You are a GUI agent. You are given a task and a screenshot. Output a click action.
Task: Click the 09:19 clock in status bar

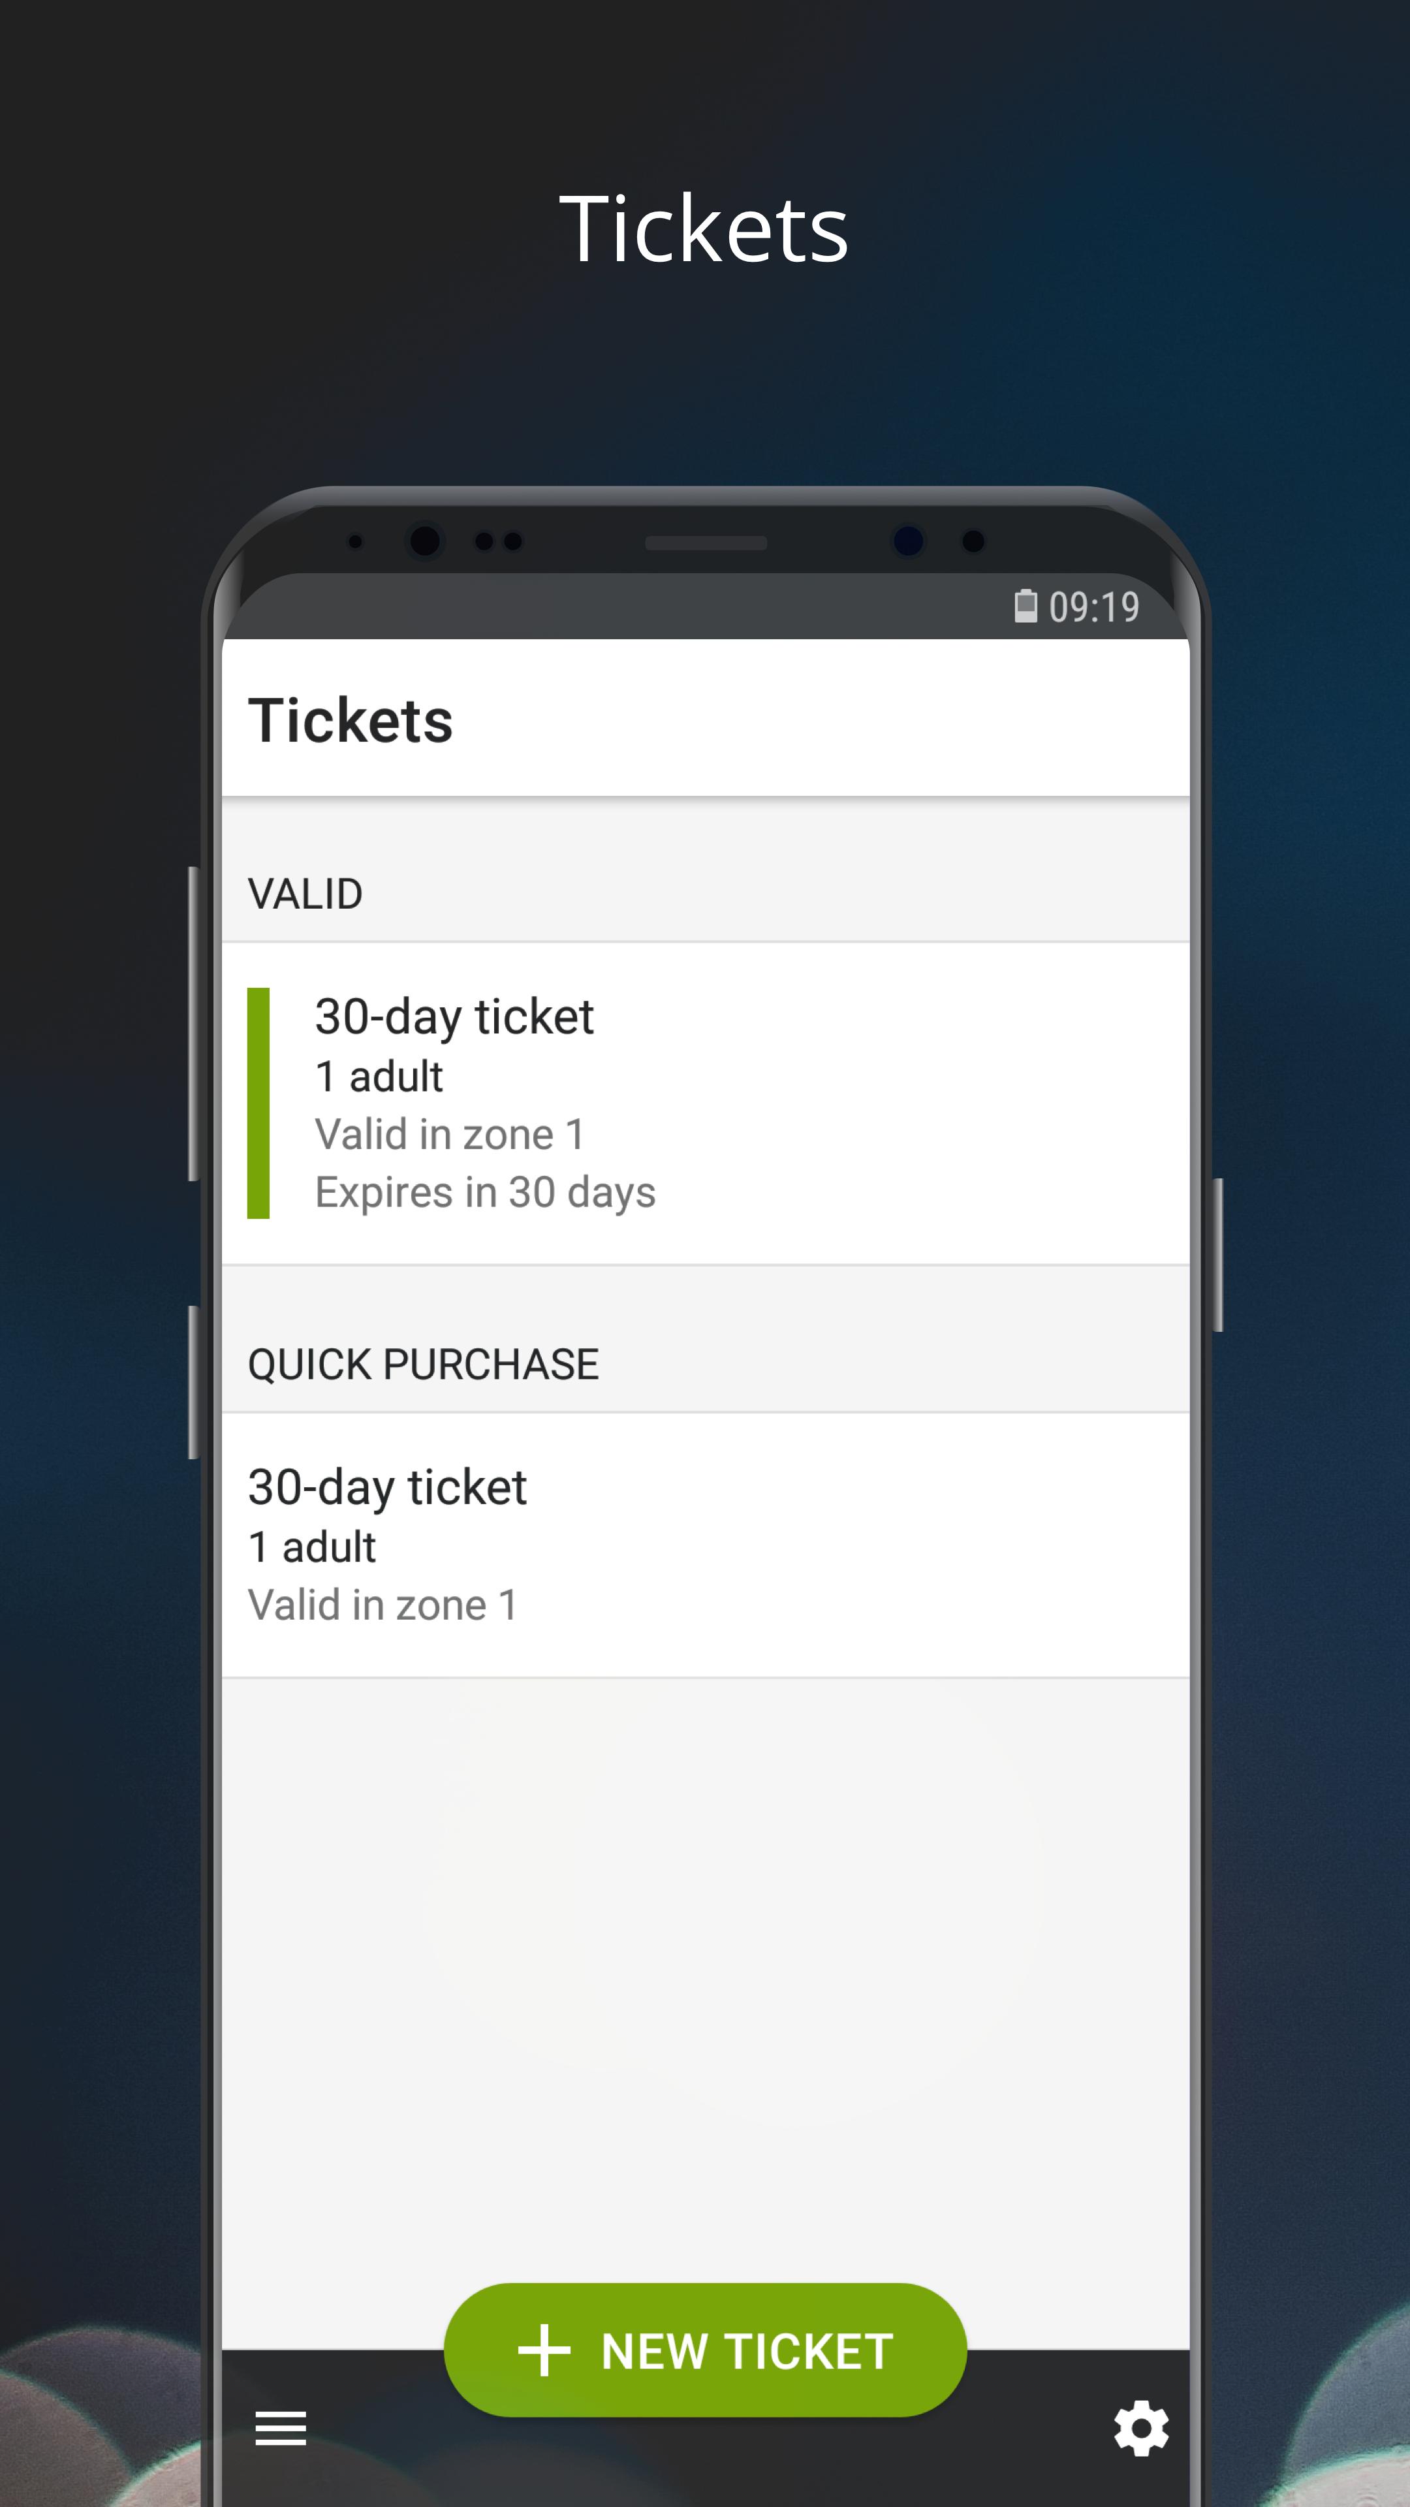coord(1094,607)
